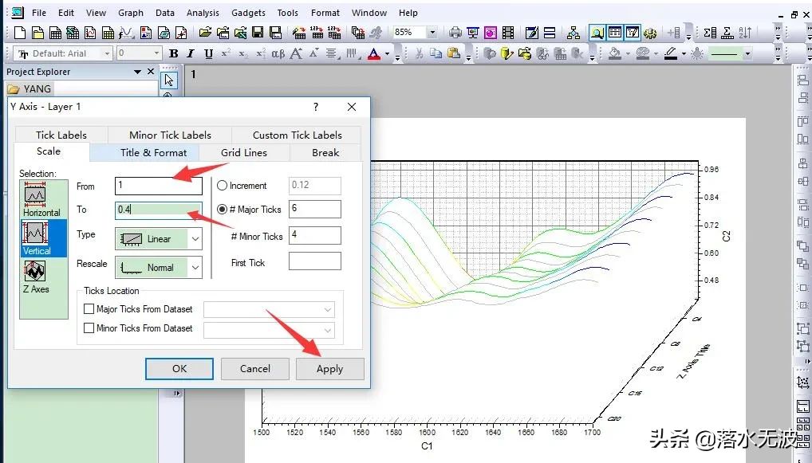Click the From value input field
The width and height of the screenshot is (812, 463).
click(159, 185)
